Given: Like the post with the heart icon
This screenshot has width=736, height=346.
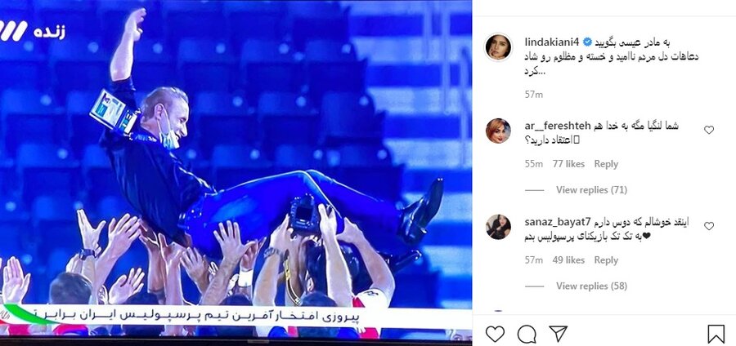Looking at the screenshot, I should point(495,334).
